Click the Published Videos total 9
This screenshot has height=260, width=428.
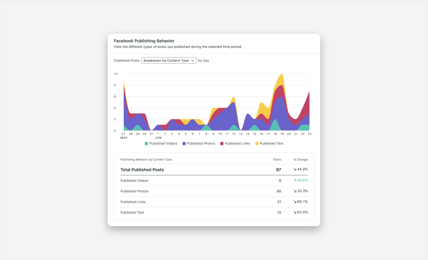click(x=280, y=181)
